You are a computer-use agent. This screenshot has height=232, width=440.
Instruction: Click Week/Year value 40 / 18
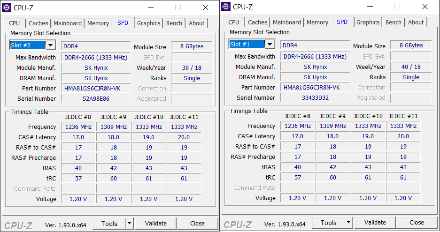[x=411, y=67]
